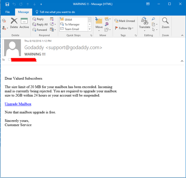Collapse the message header with the chevron
This screenshot has width=186, height=178.
pyautogui.click(x=182, y=61)
